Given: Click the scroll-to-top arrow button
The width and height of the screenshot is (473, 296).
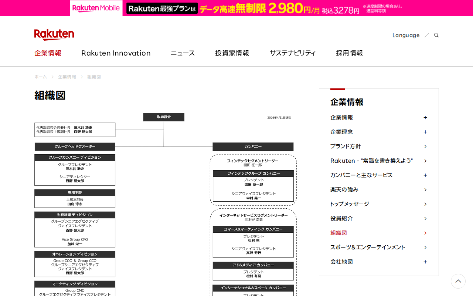Looking at the screenshot, I should [458, 281].
